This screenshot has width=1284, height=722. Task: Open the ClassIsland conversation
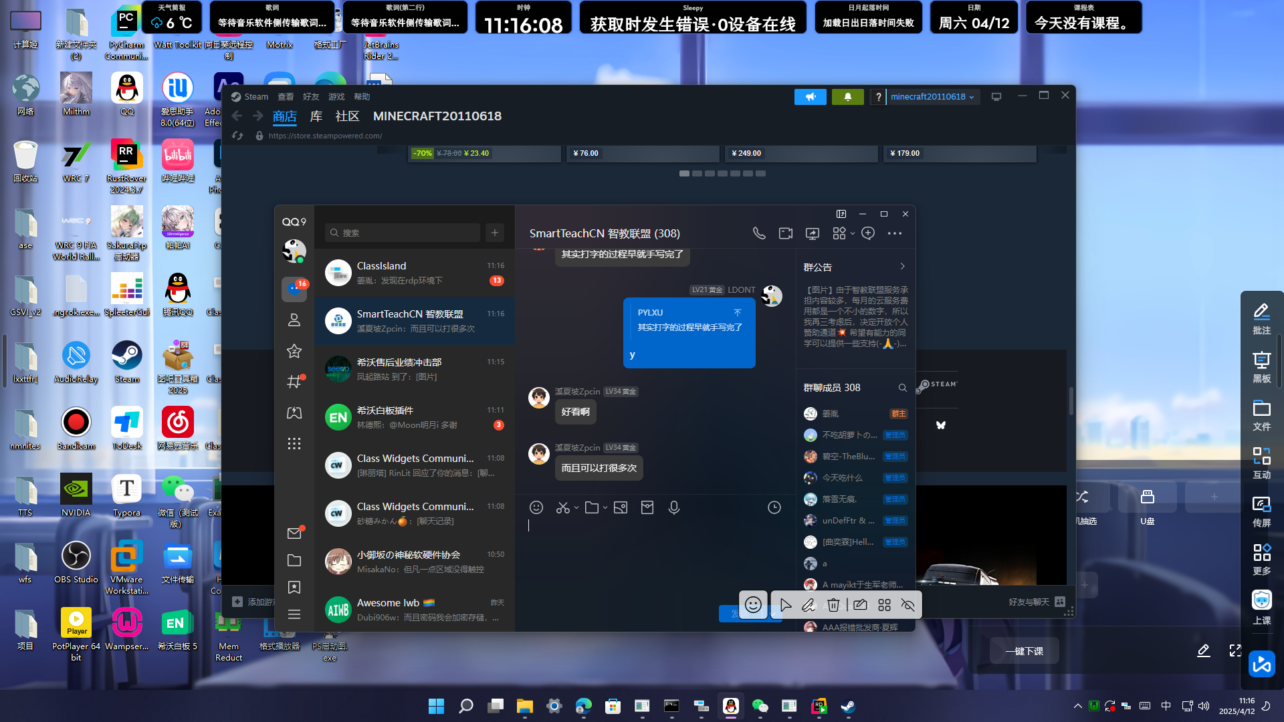click(x=415, y=273)
